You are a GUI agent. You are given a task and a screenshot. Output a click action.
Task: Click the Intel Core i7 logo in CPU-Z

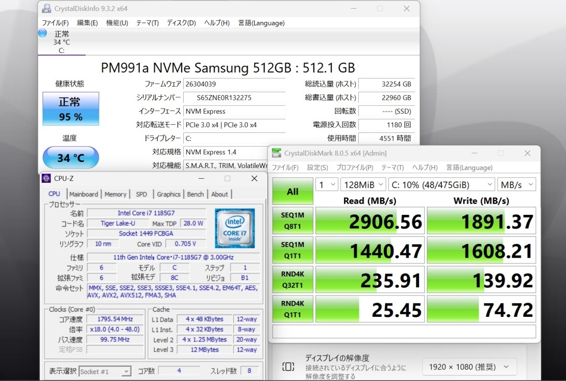[235, 228]
